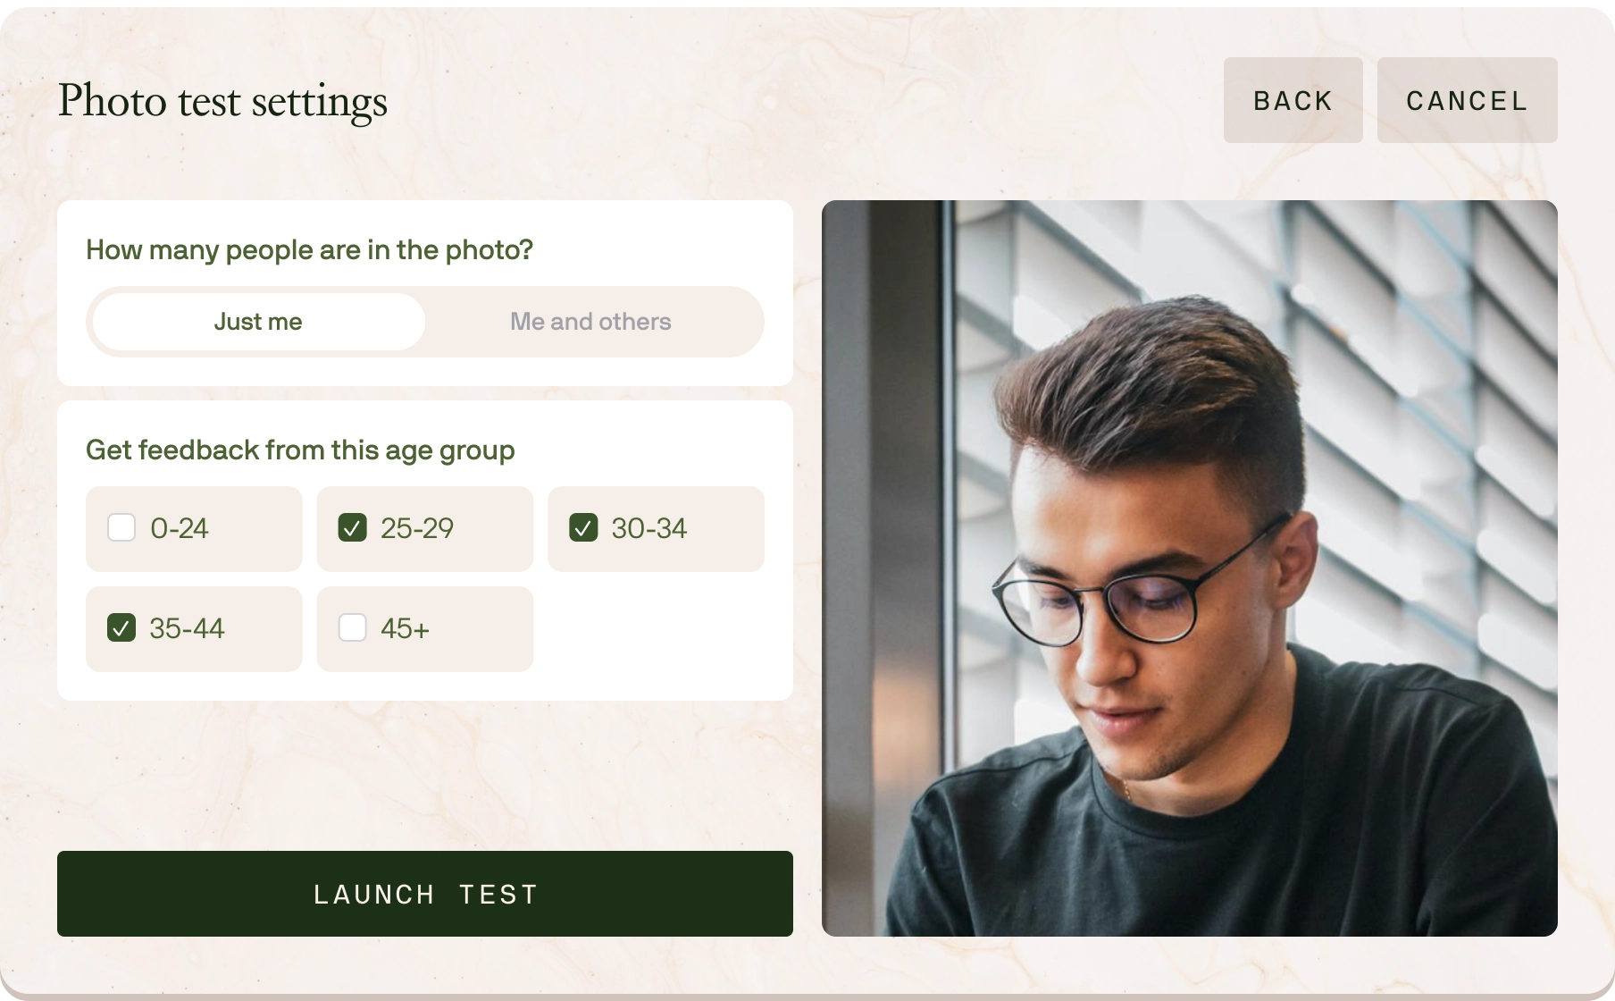The width and height of the screenshot is (1615, 1001).
Task: Click the 'How many people are in the photo?' text
Action: pos(309,250)
